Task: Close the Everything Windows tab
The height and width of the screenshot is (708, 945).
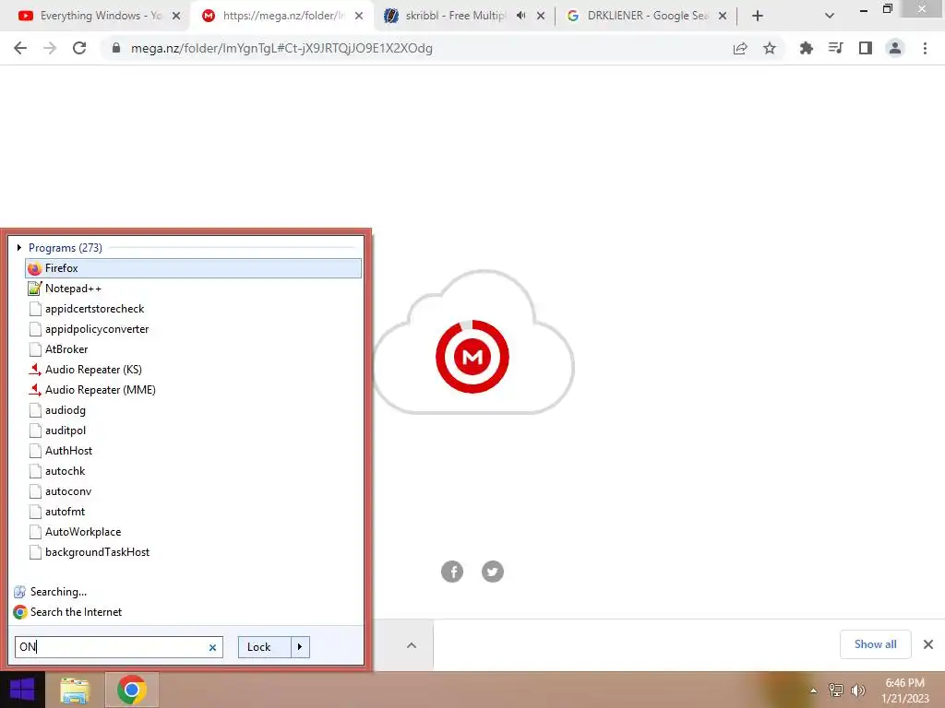Action: point(176,16)
